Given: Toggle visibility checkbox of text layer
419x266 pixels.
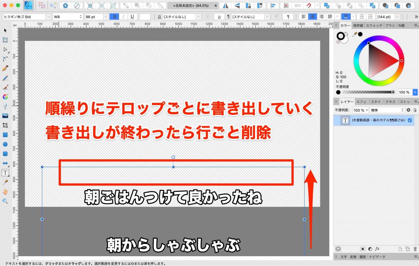Looking at the screenshot, I should 410,120.
